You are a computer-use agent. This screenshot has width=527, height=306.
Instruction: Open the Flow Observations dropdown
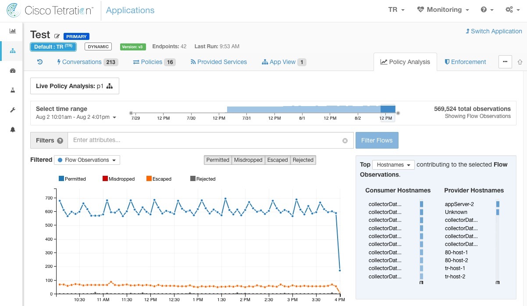87,160
